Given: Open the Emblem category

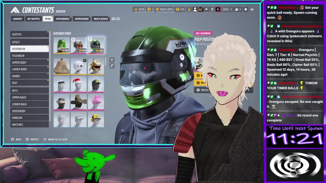Looking at the screenshot, I should [30, 118].
